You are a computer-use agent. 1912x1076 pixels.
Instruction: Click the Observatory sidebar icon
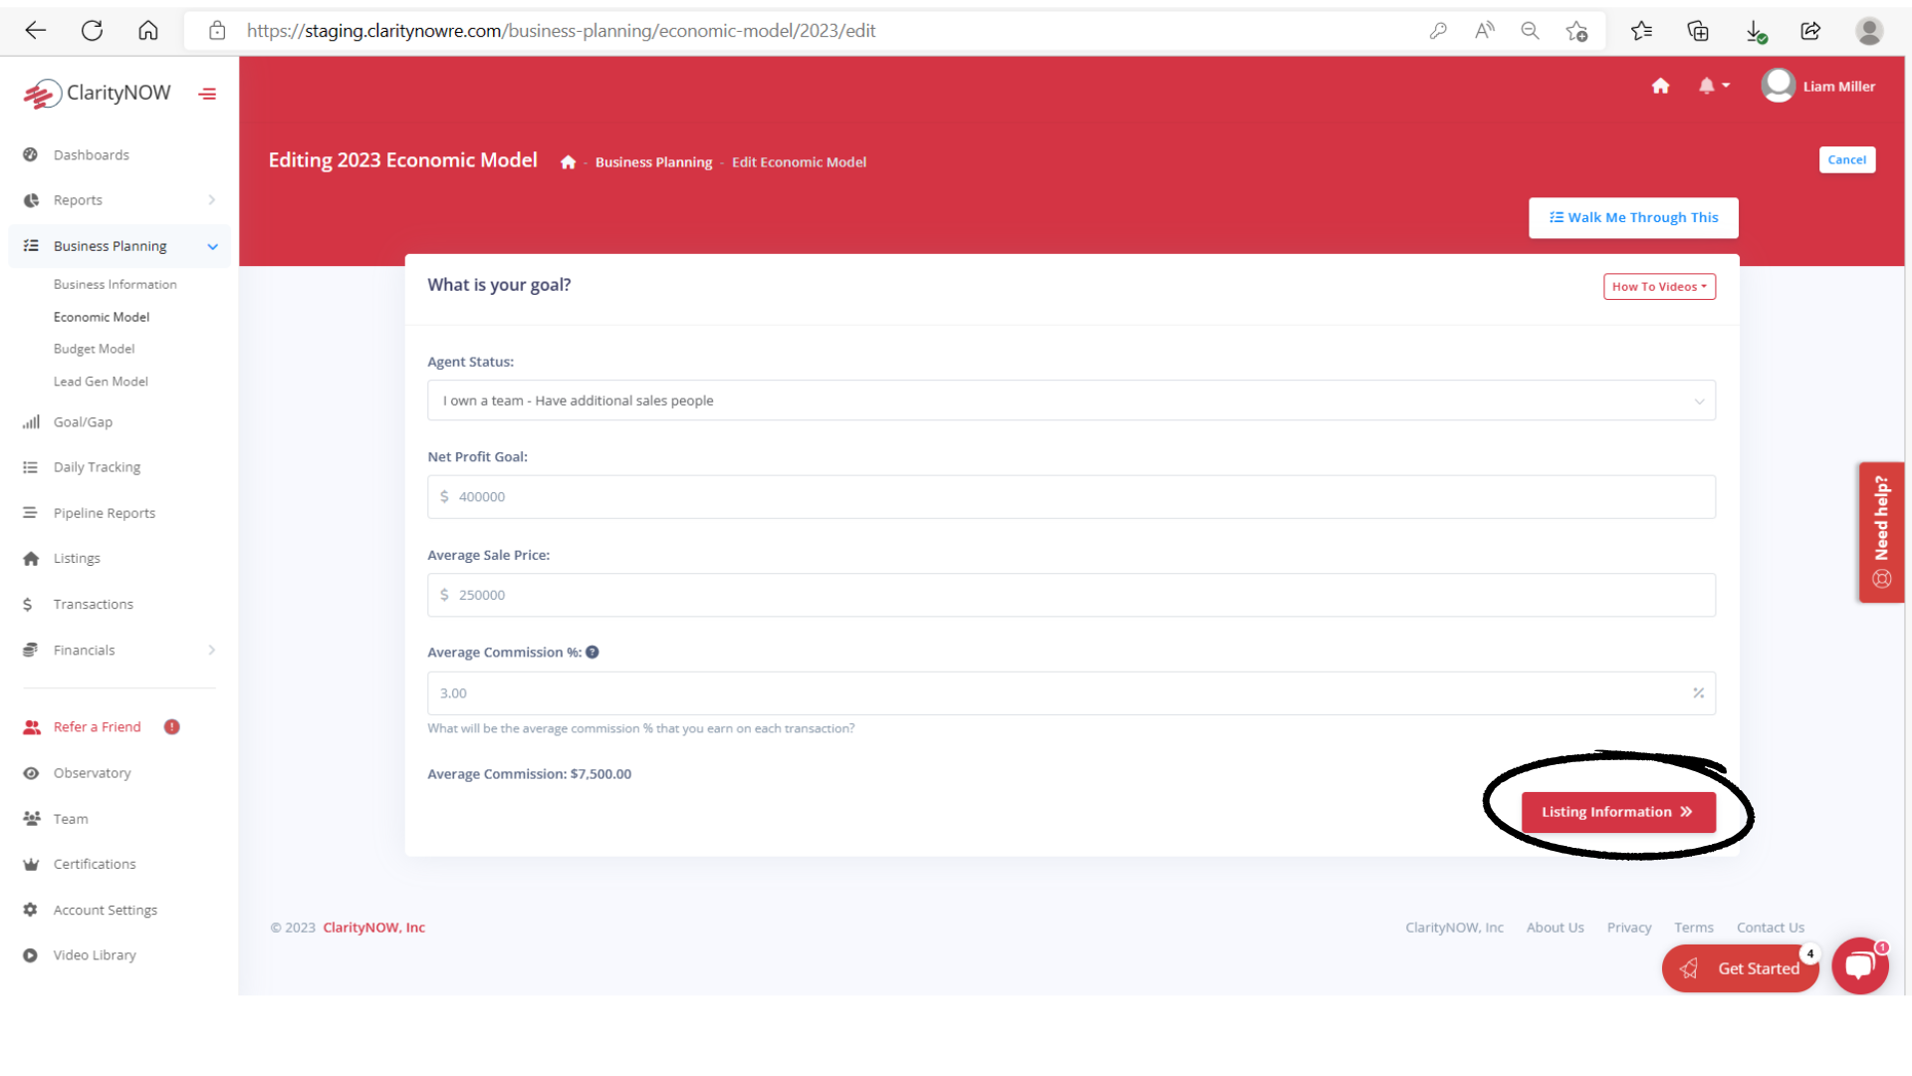32,772
